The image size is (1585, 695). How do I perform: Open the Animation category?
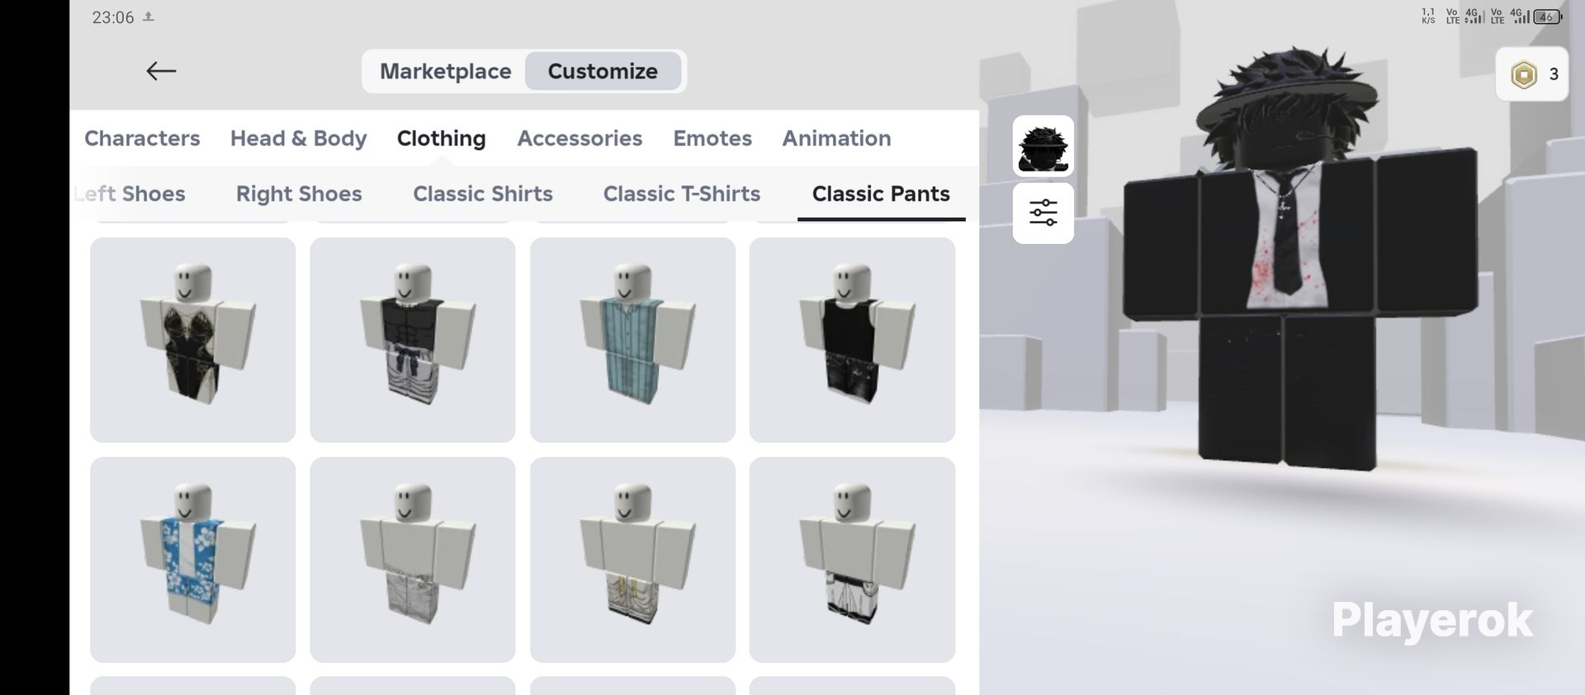(836, 138)
